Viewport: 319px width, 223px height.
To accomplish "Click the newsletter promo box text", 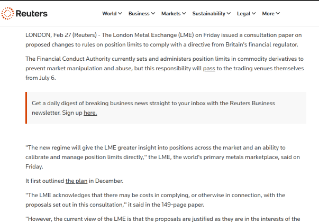I will click(153, 108).
